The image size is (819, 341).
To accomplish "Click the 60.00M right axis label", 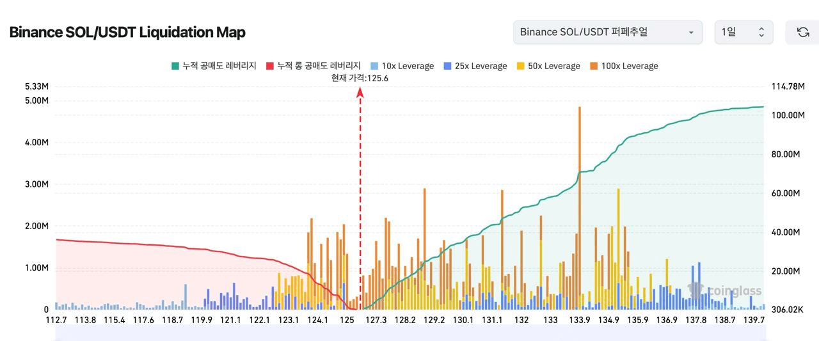I will coord(787,193).
